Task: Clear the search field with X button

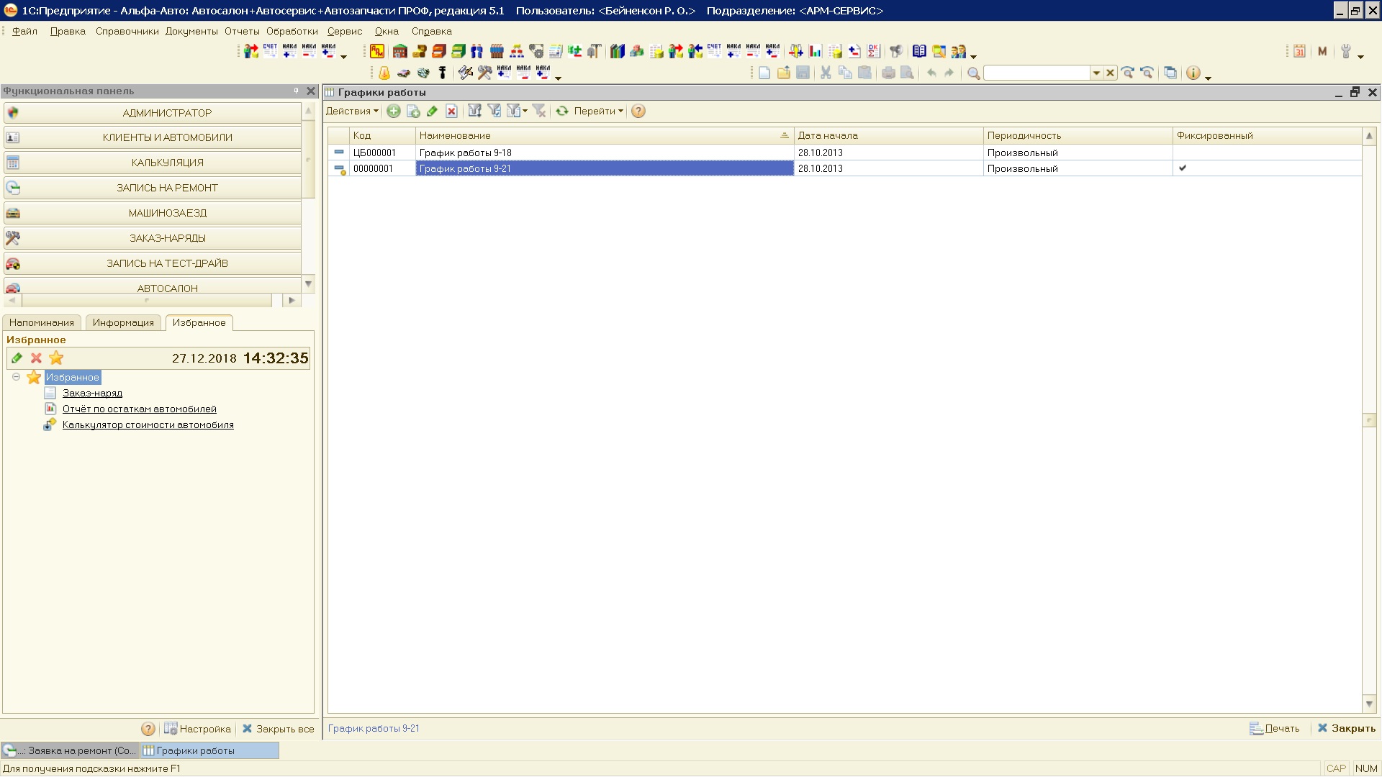Action: pos(1110,73)
